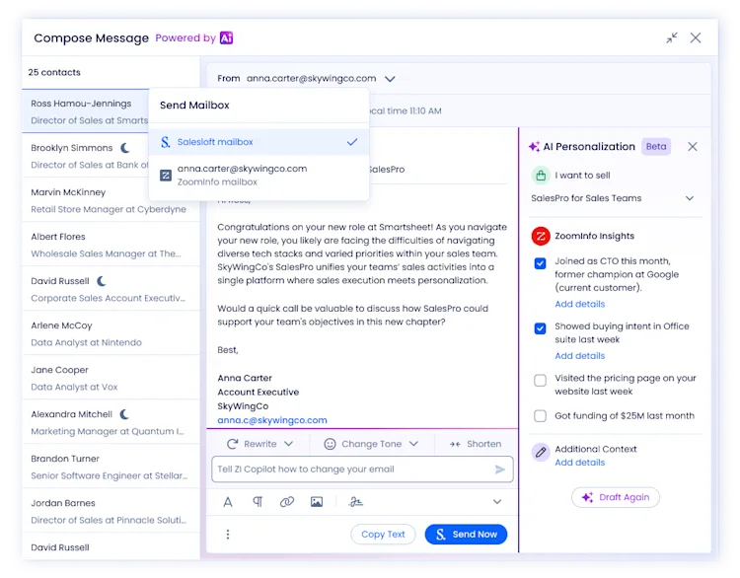Check Got funding of $25M last month
This screenshot has width=740, height=578.
click(541, 415)
